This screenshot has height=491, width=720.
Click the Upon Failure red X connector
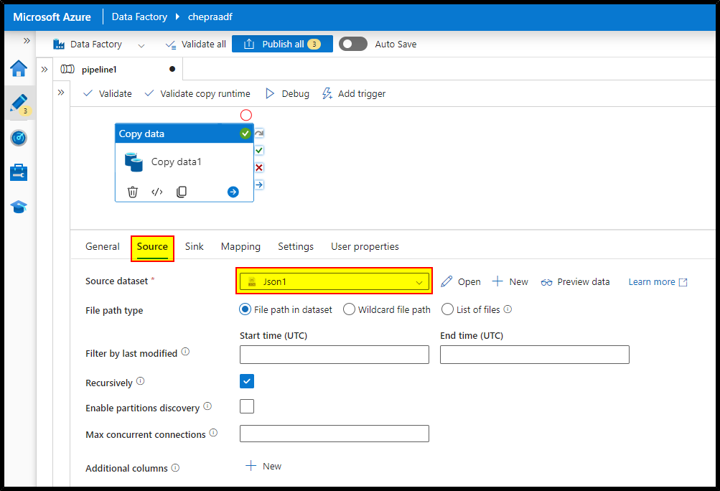[x=259, y=168]
